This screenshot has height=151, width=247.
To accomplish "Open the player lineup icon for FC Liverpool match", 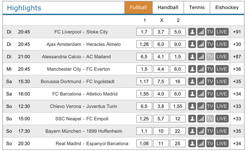I will [x=192, y=32].
